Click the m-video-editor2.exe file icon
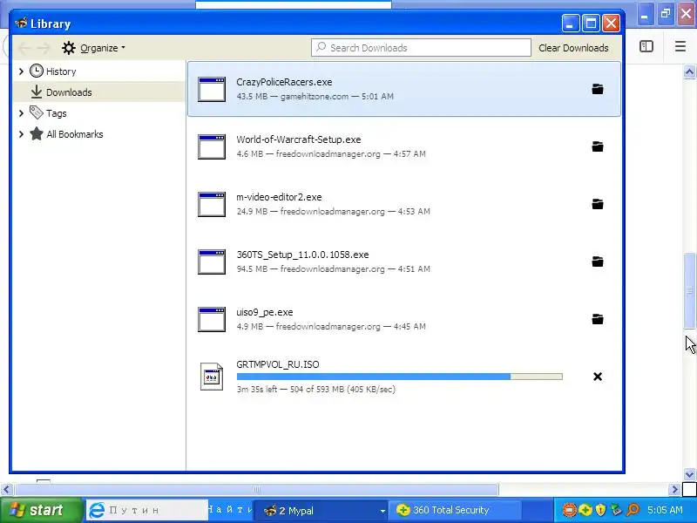 pyautogui.click(x=212, y=205)
